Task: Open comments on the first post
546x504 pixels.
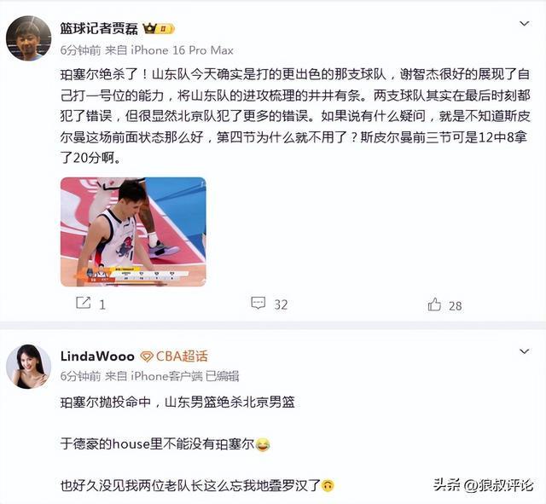Action: pyautogui.click(x=258, y=303)
